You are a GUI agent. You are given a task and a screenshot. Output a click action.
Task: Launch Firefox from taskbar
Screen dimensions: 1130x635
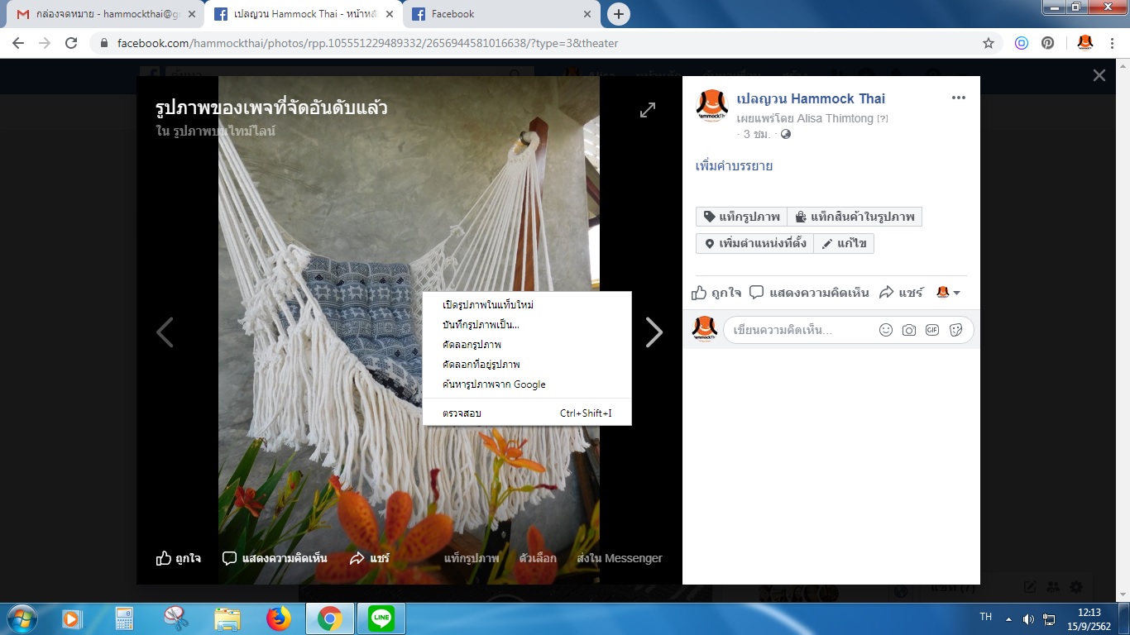[279, 618]
